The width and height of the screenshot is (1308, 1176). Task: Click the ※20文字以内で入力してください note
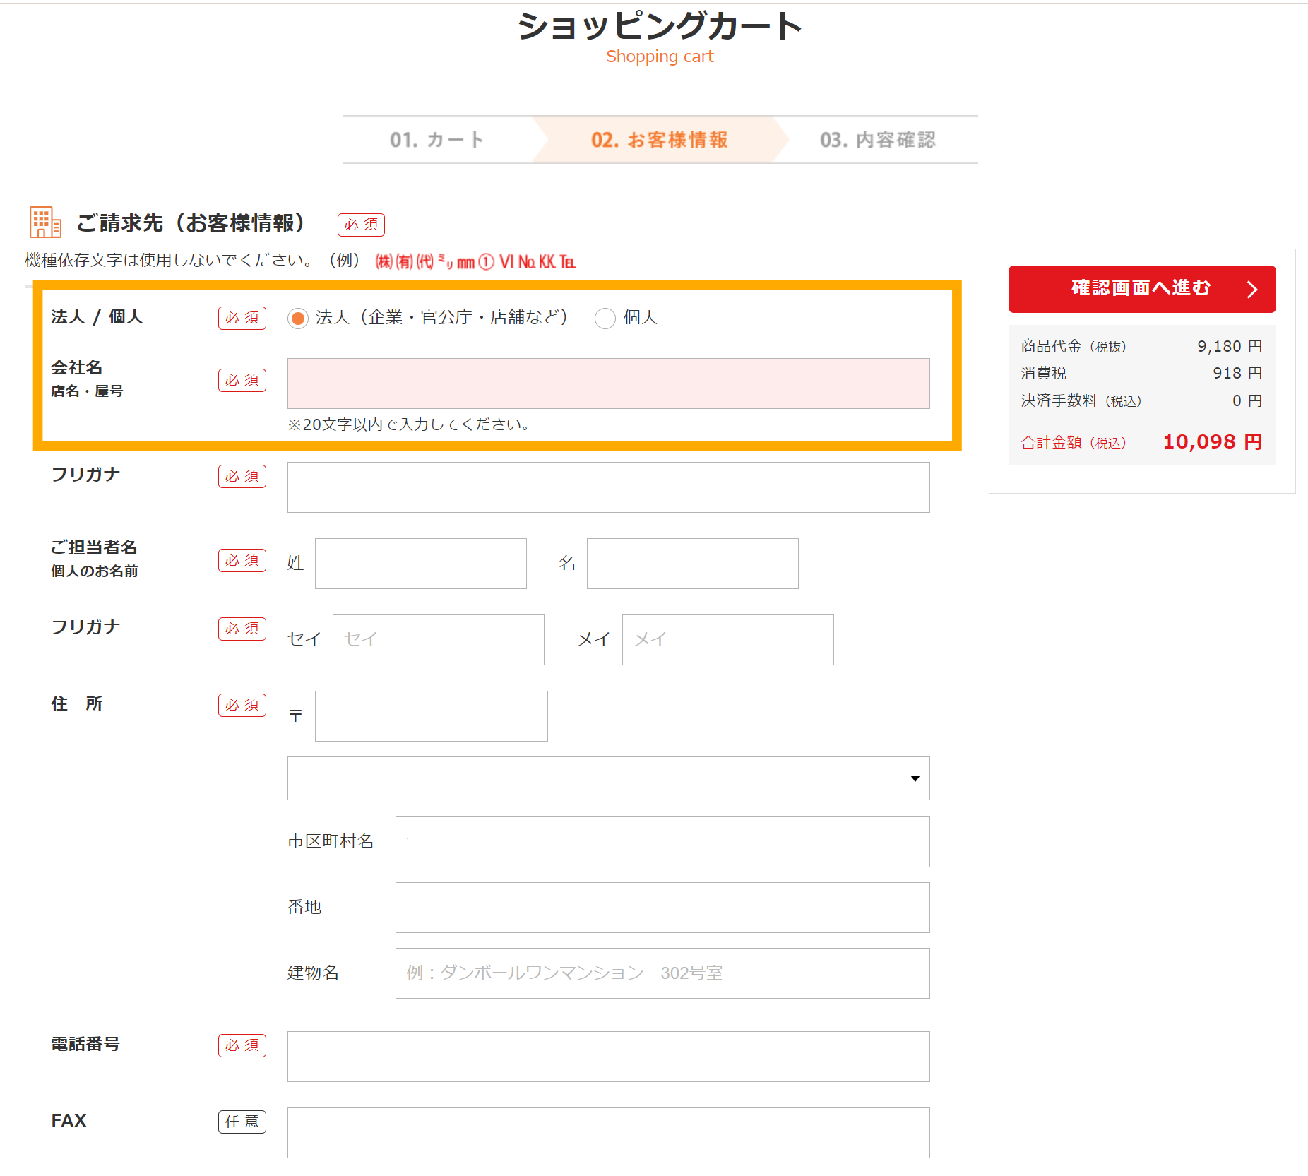409,424
